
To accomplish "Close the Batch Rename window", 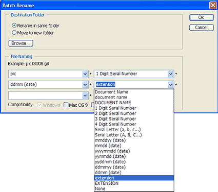I will (213, 5).
